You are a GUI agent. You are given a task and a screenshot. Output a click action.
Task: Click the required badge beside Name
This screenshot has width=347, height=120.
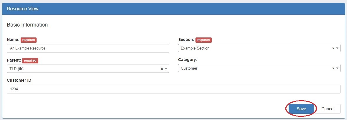pos(29,40)
